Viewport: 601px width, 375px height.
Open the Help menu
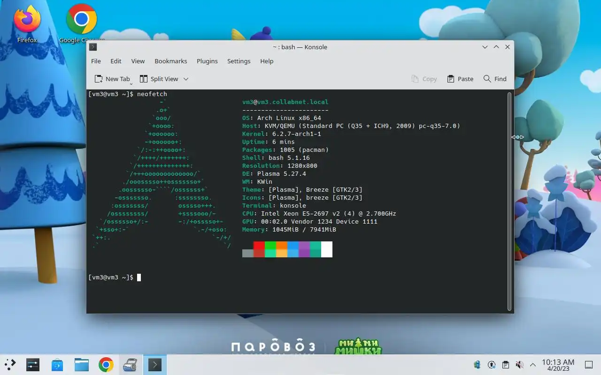click(x=267, y=61)
